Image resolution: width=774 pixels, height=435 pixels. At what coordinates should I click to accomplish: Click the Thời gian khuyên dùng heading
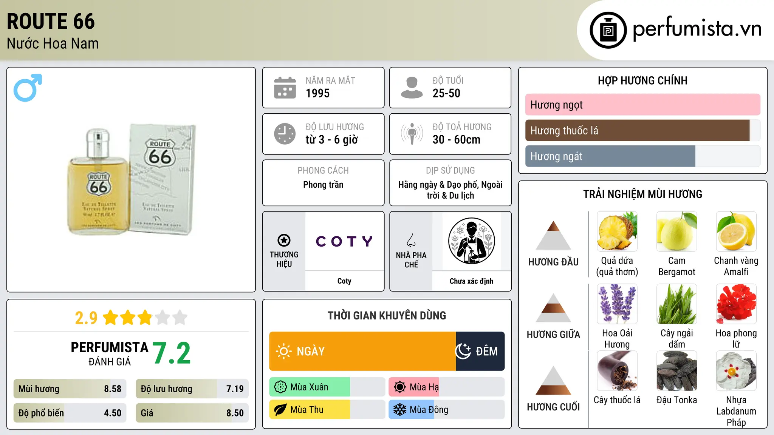(x=387, y=315)
